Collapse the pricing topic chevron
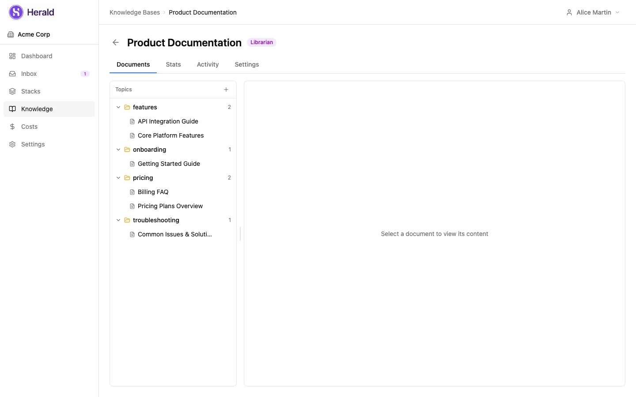636x397 pixels. tap(118, 178)
